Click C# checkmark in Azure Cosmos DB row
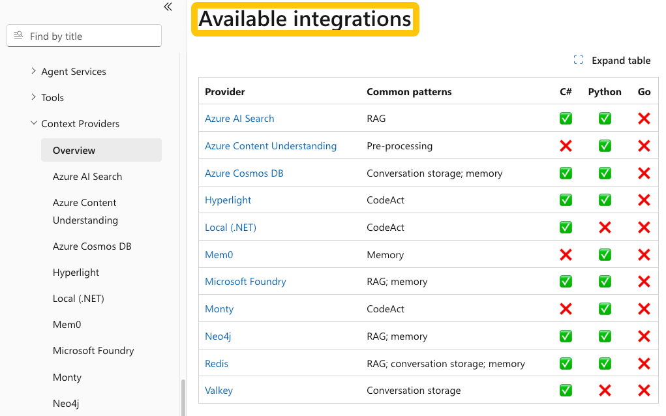The image size is (666, 416). (566, 173)
